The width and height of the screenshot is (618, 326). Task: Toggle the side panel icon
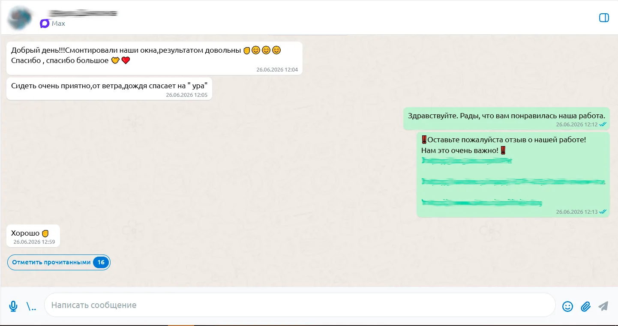coord(603,18)
